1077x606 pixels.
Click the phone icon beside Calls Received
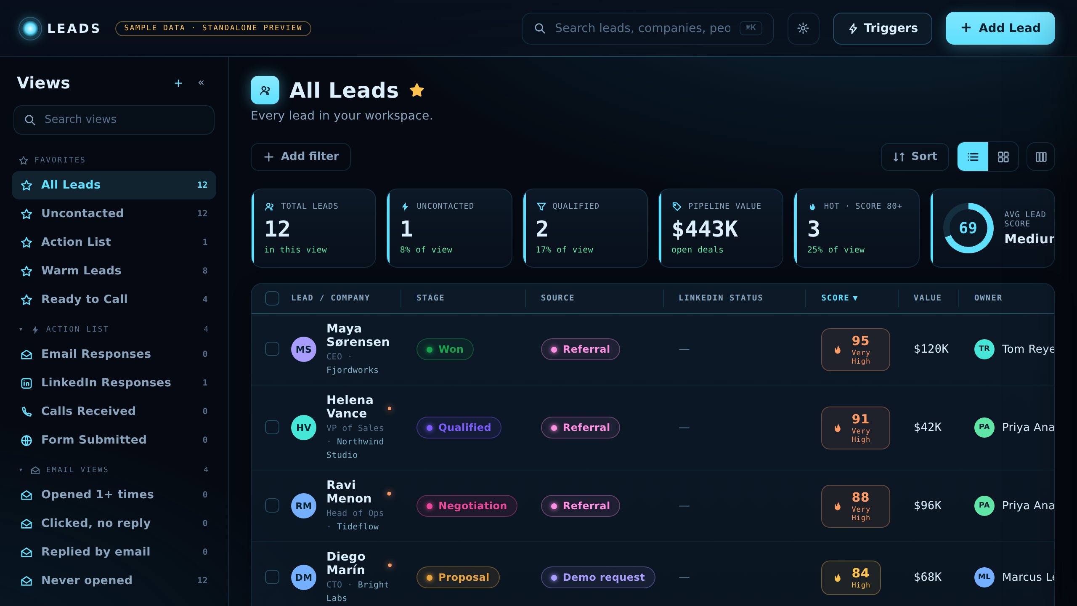27,412
